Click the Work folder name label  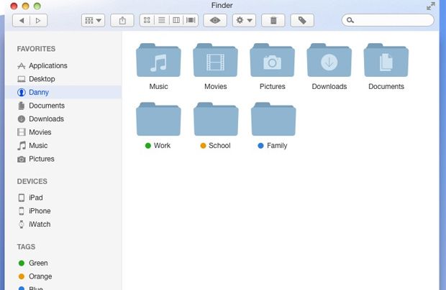point(162,146)
